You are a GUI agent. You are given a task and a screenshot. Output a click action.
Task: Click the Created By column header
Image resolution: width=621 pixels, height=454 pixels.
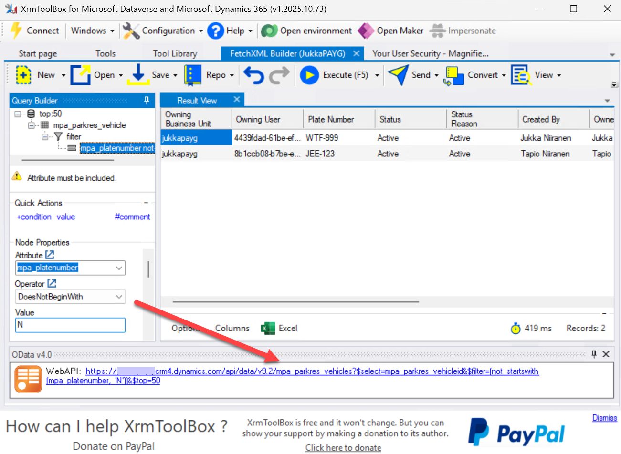(554, 119)
